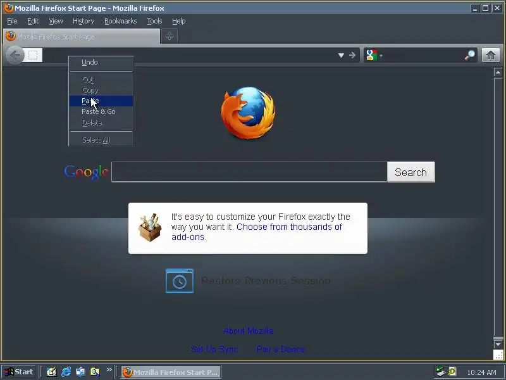Viewport: 506px width, 380px height.
Task: Choose Delete from the context menu
Action: pos(101,123)
